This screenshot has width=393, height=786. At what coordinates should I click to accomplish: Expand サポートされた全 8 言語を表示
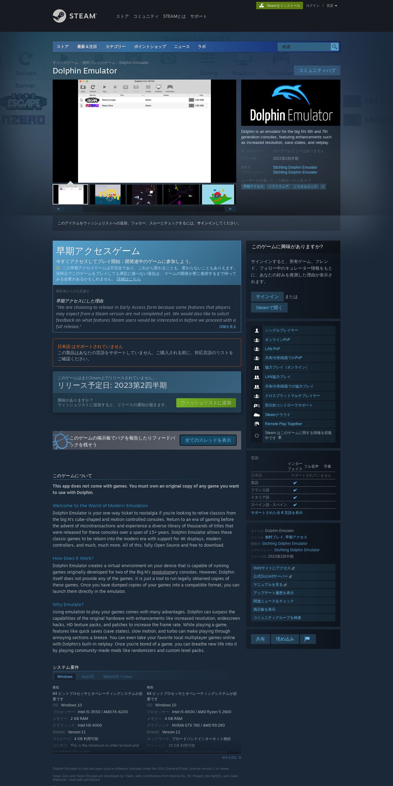pyautogui.click(x=277, y=513)
